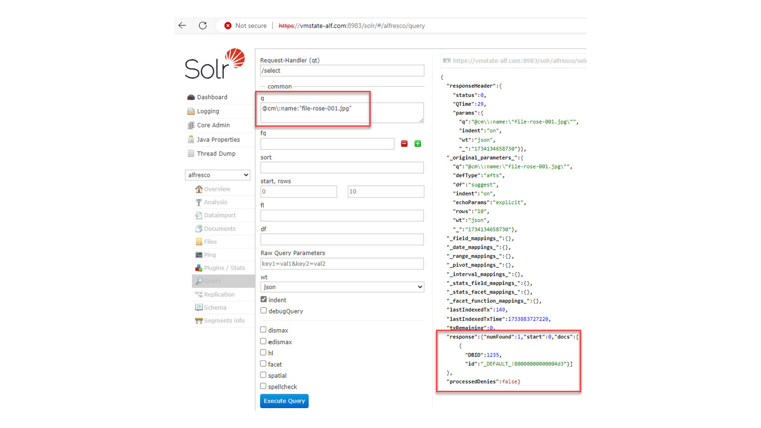Open the Core Admin page

(x=213, y=125)
